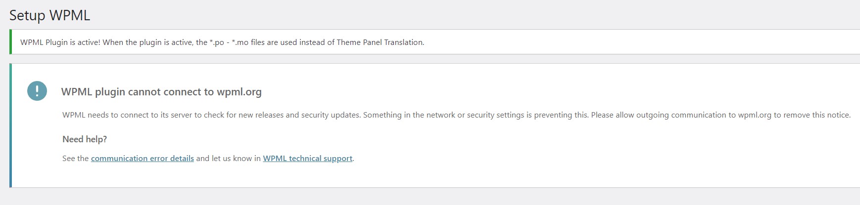The width and height of the screenshot is (860, 205).
Task: Click the teal left border of the connection notice
Action: pos(10,125)
